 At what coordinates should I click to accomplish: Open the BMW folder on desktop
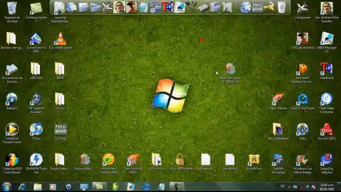click(x=60, y=71)
